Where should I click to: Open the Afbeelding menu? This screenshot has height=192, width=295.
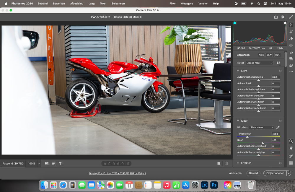(77, 3)
